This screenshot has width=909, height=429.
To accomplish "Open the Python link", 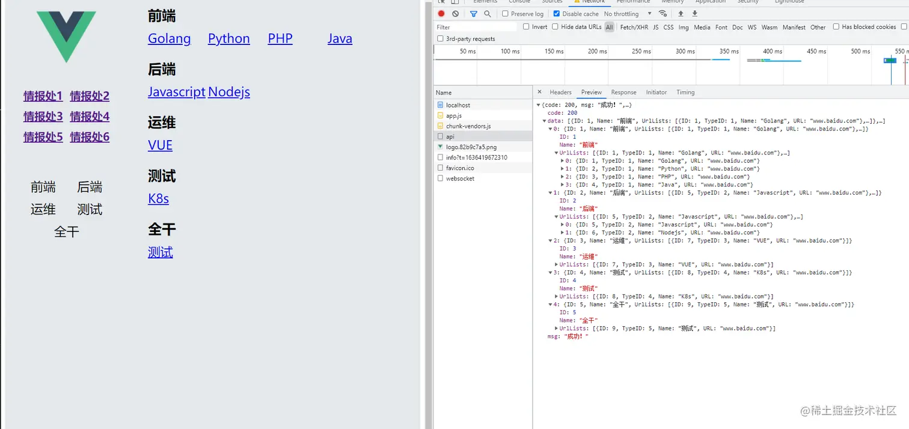I will (x=229, y=38).
